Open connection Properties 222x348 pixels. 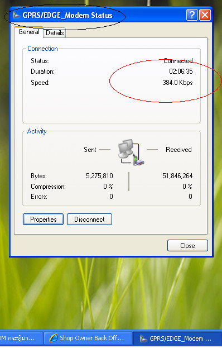(x=43, y=220)
